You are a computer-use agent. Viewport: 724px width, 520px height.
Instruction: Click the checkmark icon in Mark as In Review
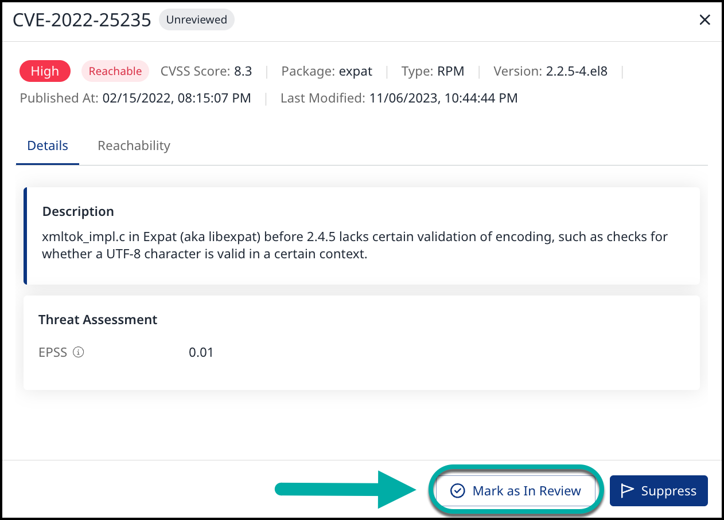point(457,491)
